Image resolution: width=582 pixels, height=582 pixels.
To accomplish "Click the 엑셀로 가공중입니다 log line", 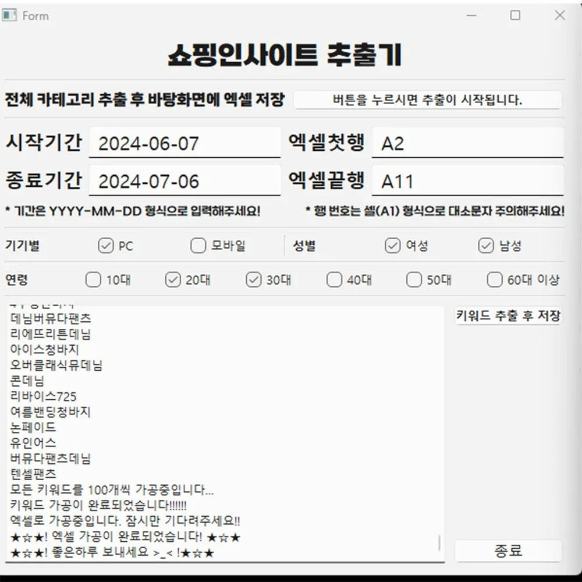I will click(x=125, y=521).
